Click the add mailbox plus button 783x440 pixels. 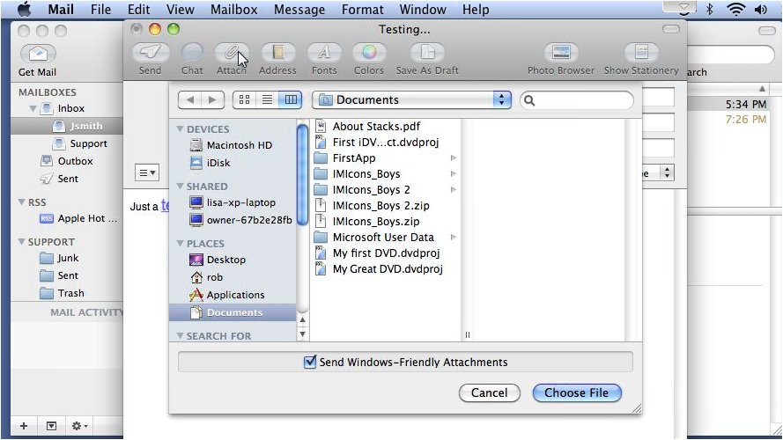coord(24,426)
